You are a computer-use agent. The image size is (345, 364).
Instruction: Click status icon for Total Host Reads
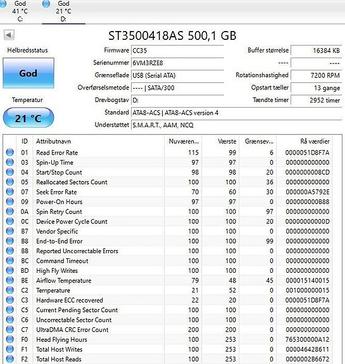click(9, 359)
